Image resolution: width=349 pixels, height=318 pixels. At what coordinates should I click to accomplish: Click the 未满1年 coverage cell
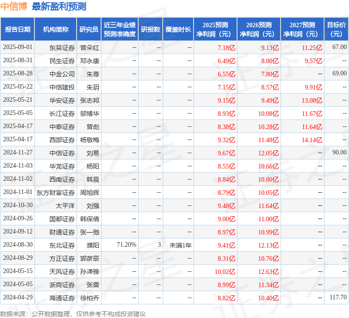180,245
